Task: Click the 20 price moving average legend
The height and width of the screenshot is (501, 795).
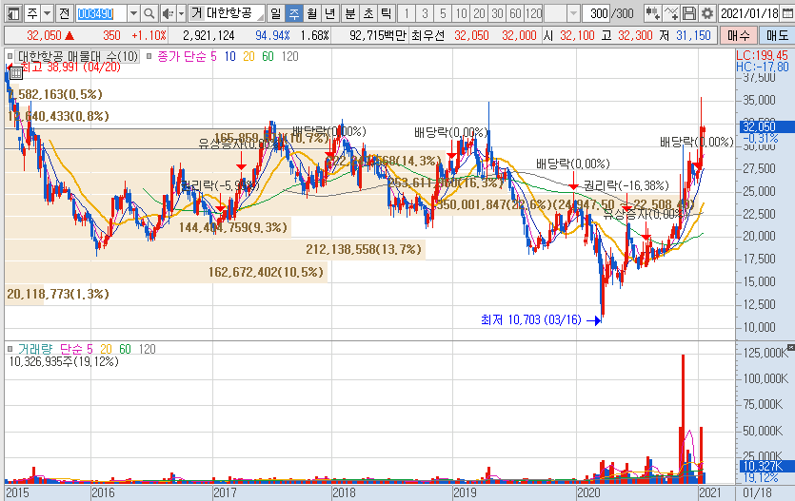Action: pyautogui.click(x=248, y=56)
